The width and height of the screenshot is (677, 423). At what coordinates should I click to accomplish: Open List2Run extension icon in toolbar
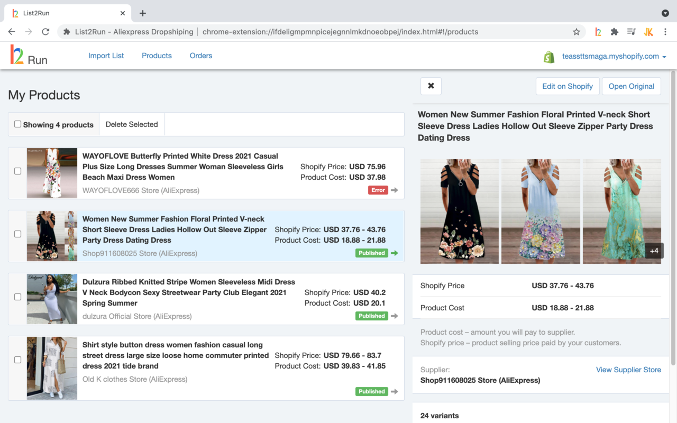598,32
